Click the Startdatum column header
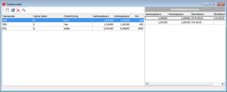The width and height of the screenshot is (227, 92). (202, 14)
